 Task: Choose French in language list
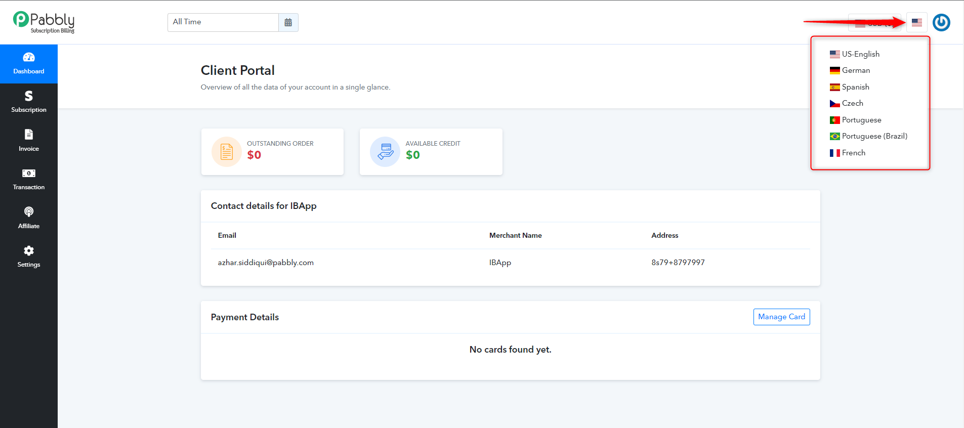pos(848,153)
